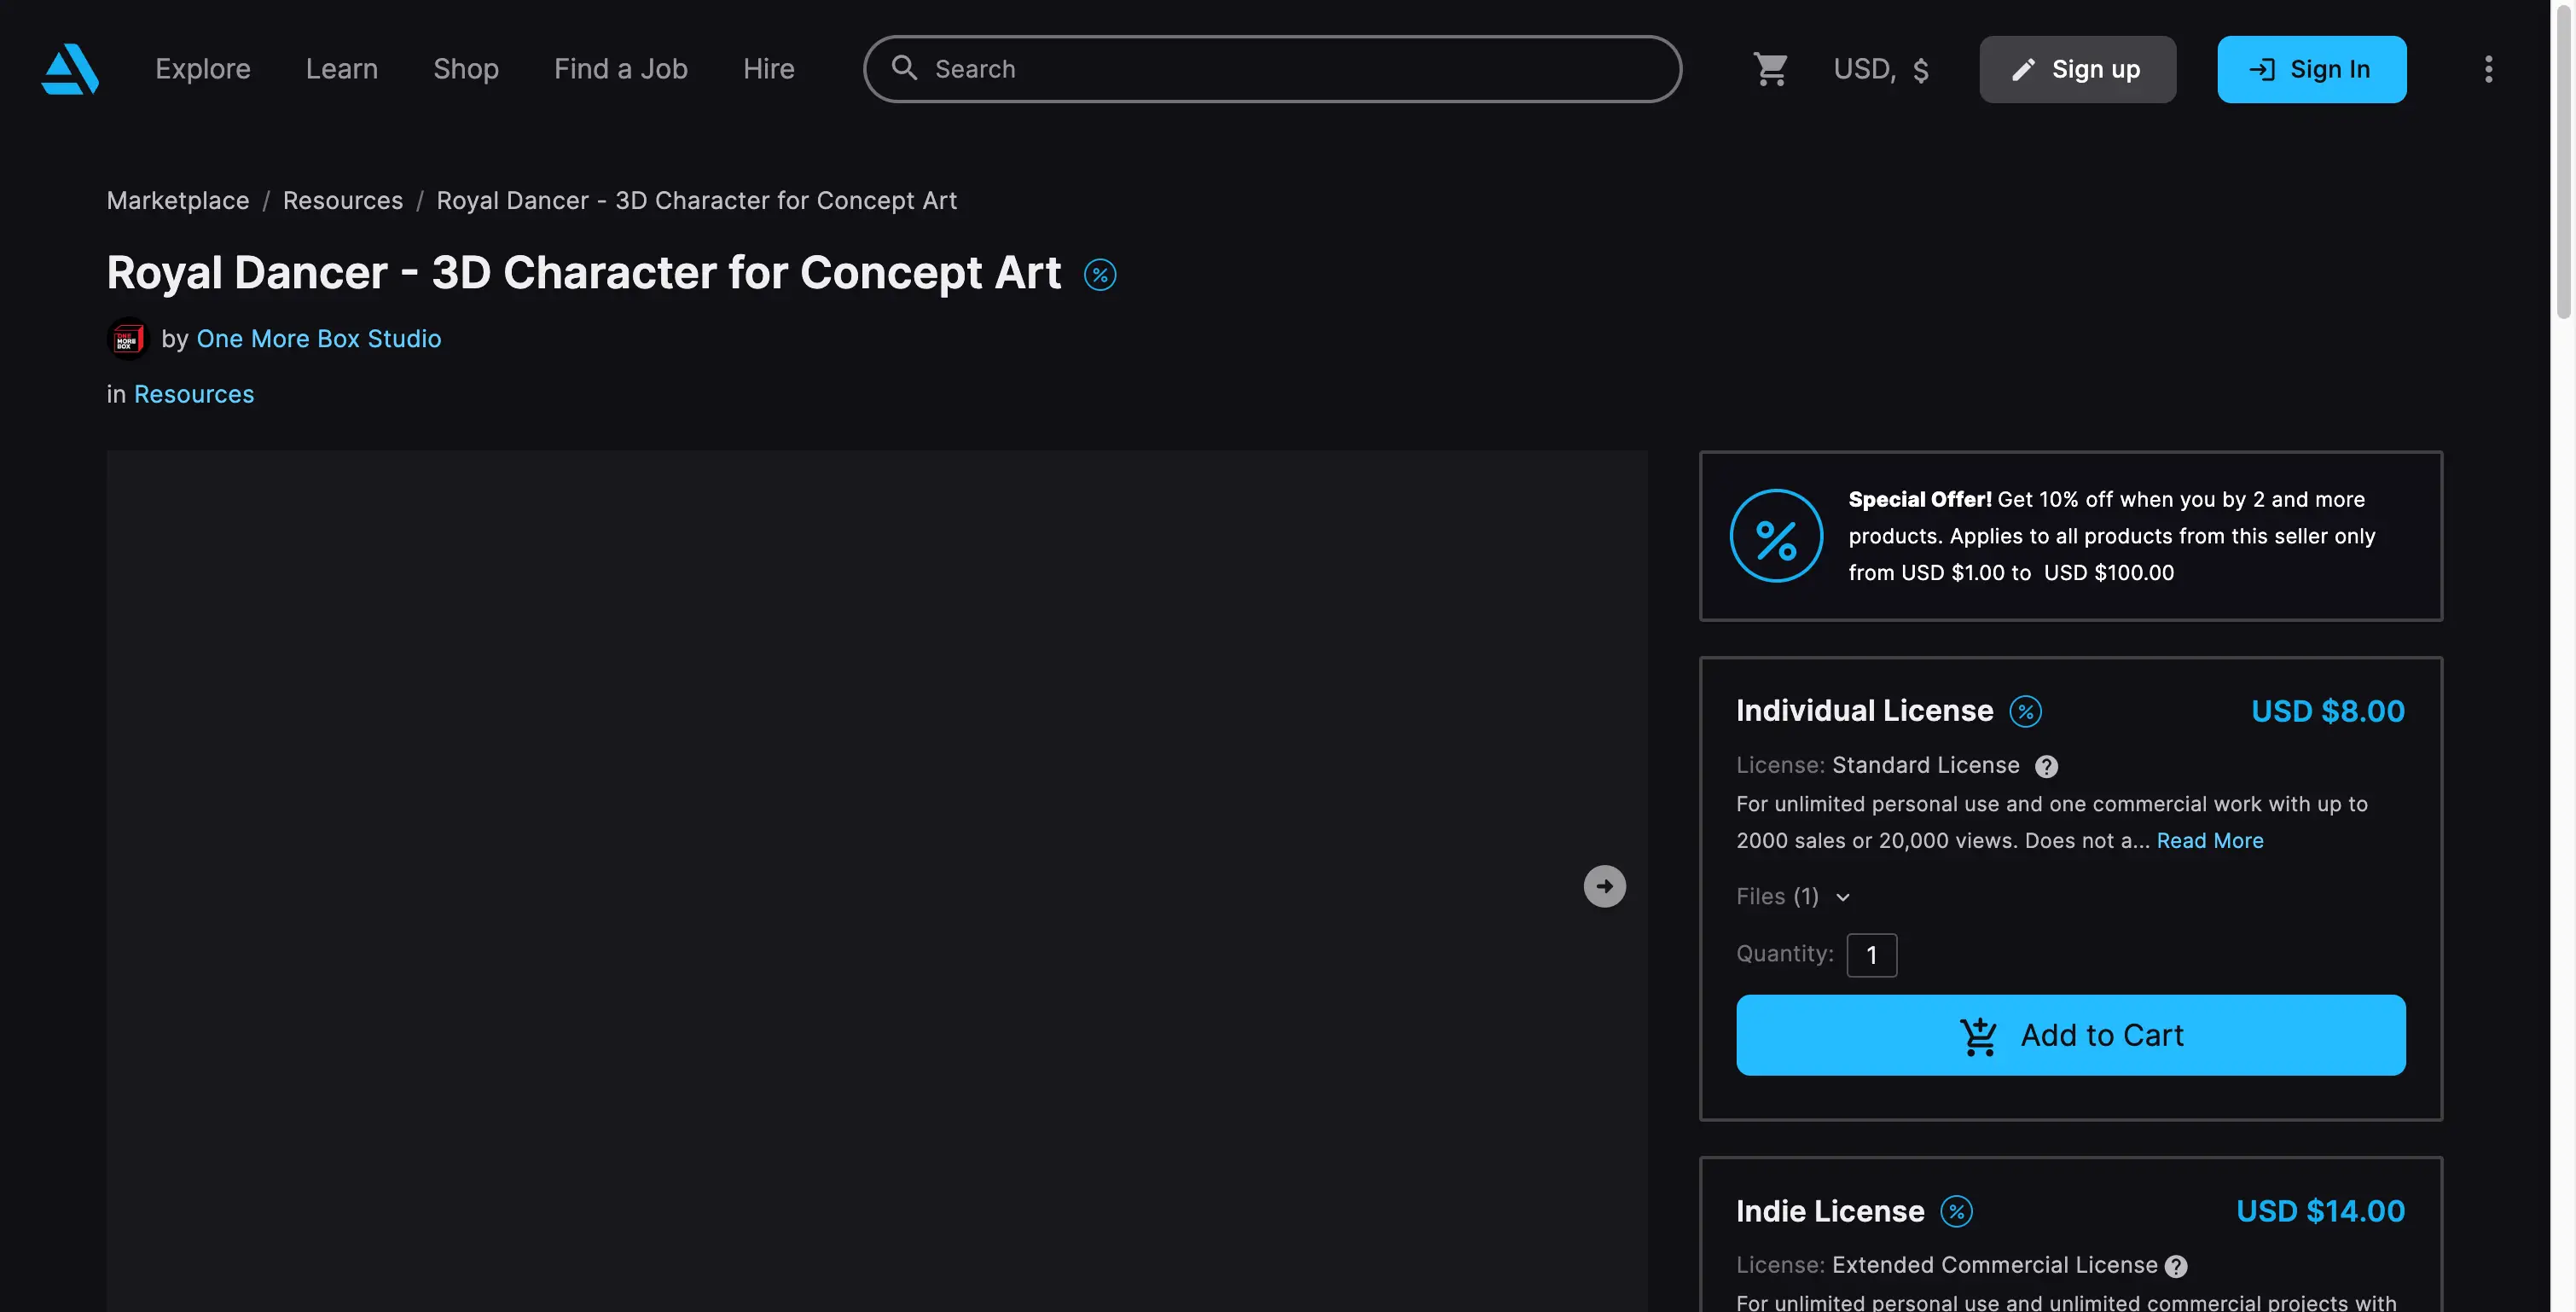This screenshot has width=2576, height=1312.
Task: Open the Shop menu item
Action: (x=466, y=69)
